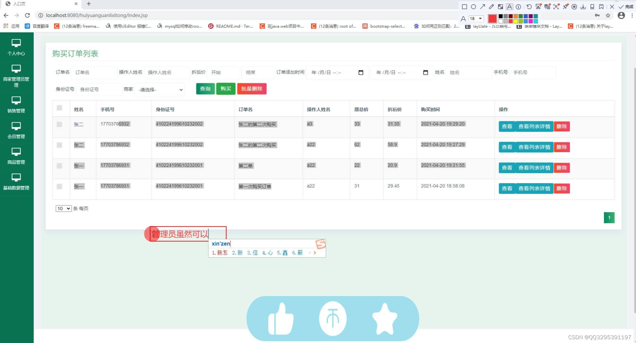This screenshot has width=636, height=343.
Task: Show next page of IME candidates
Action: coord(315,253)
